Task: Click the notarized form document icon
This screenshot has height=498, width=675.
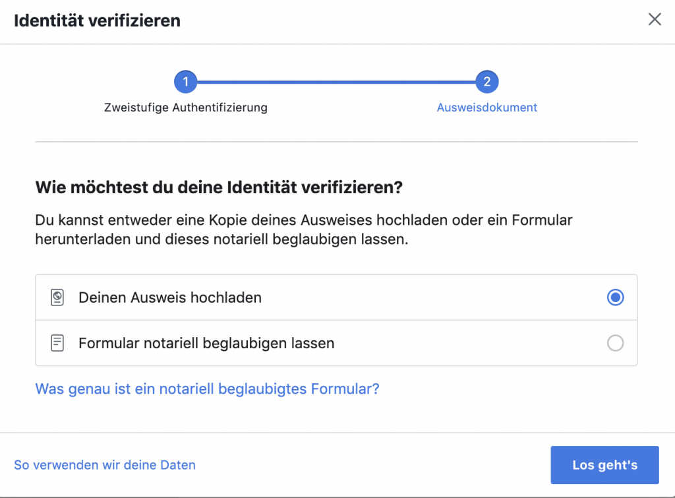Action: coord(57,343)
